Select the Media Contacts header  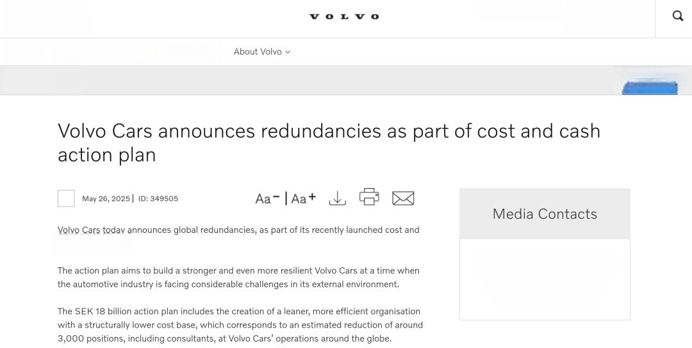click(545, 214)
